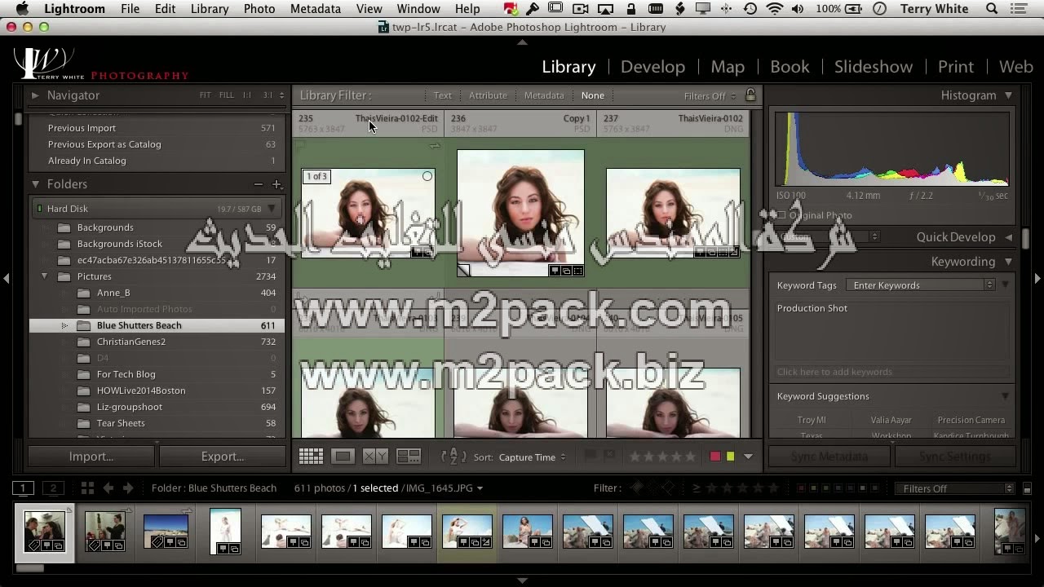This screenshot has width=1044, height=587.
Task: Open the Filters Off dropdown in Library Filter bar
Action: coord(710,95)
